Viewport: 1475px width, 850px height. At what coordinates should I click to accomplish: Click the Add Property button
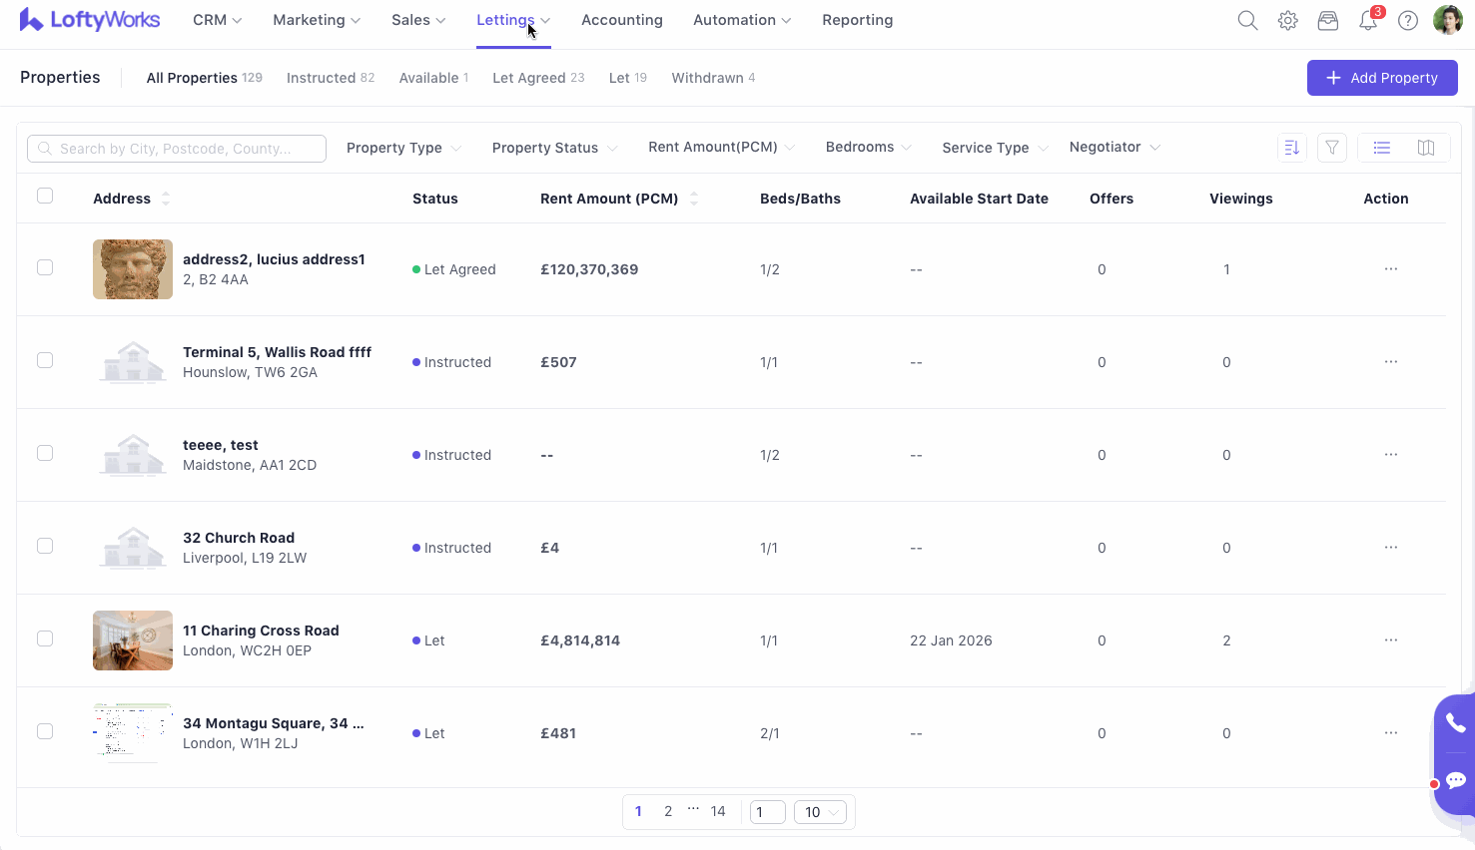(1381, 78)
